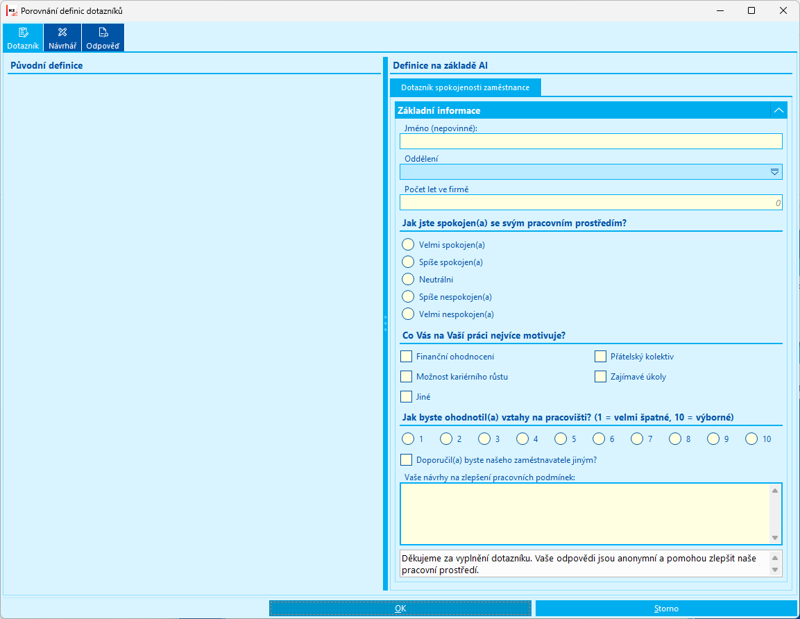Viewport: 800px width, 619px height.
Task: Check 'Doporučil(a) byste našeho zaměstnavatele jiným?'
Action: pyautogui.click(x=406, y=460)
